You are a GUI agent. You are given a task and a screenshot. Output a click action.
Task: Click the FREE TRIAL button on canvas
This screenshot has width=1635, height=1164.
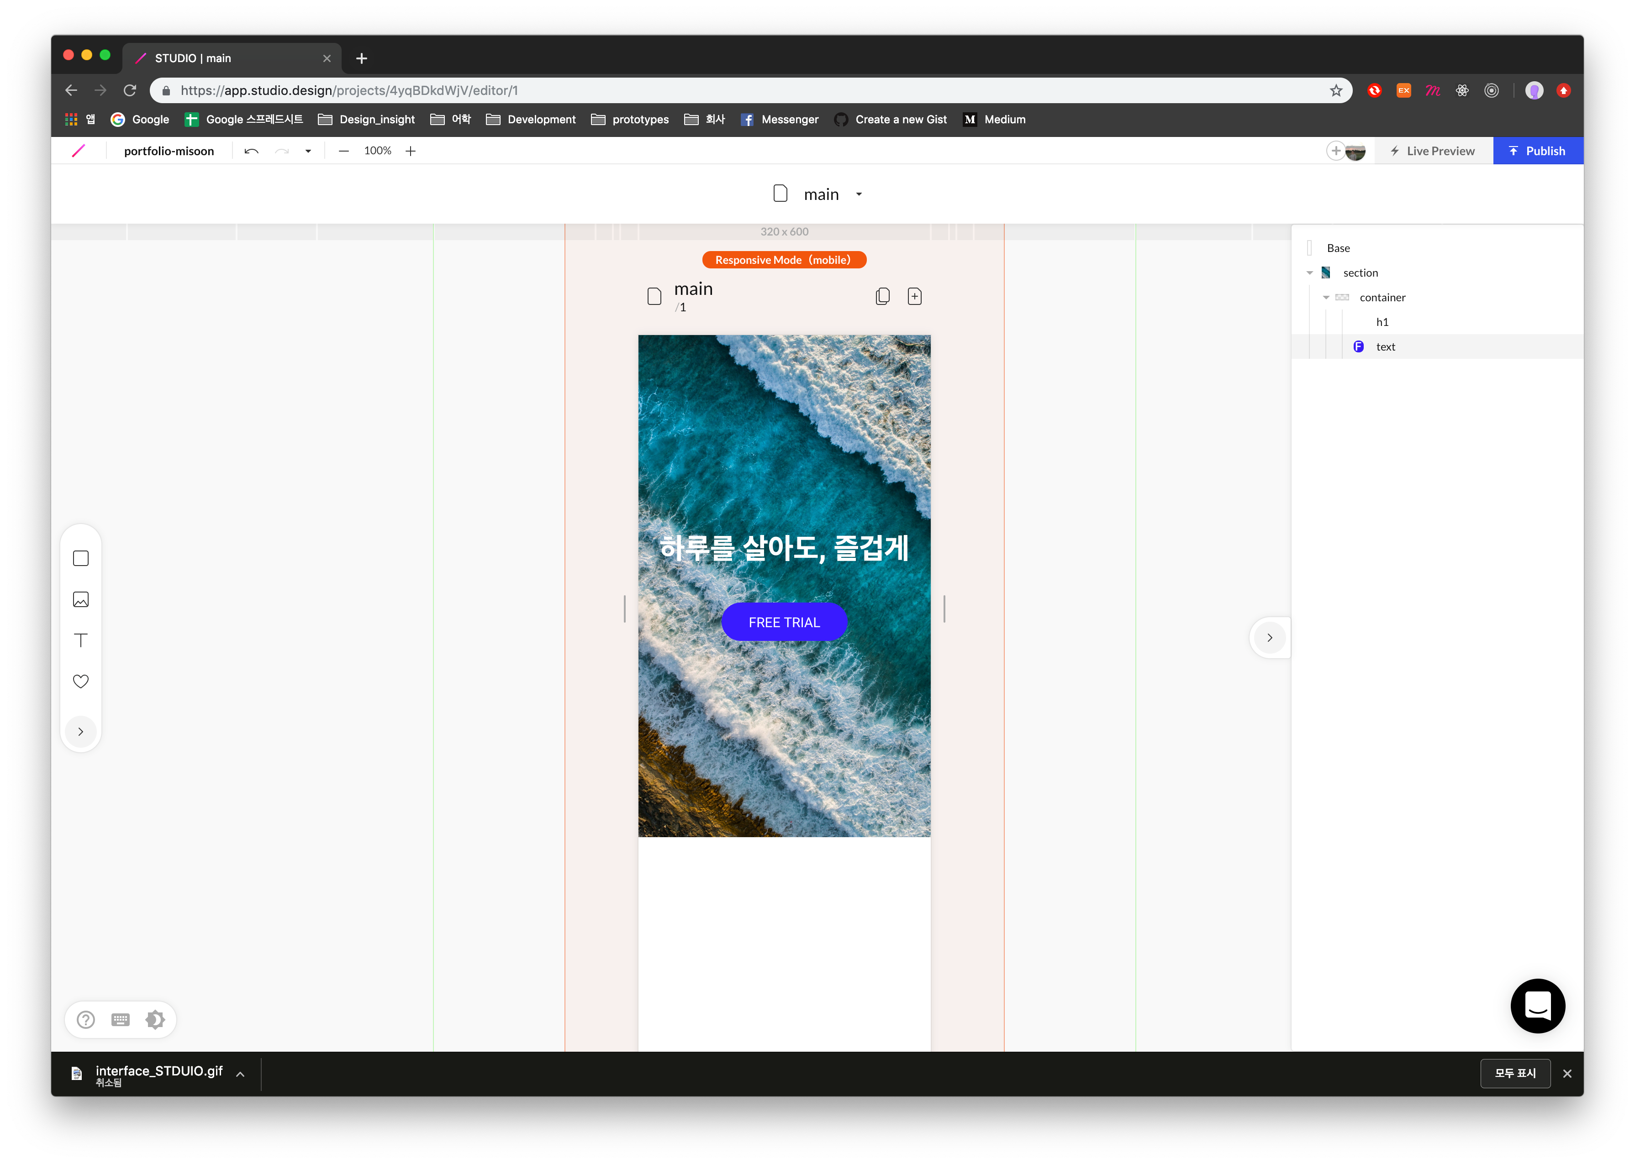tap(784, 622)
